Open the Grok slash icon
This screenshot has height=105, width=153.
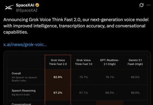click(x=141, y=5)
